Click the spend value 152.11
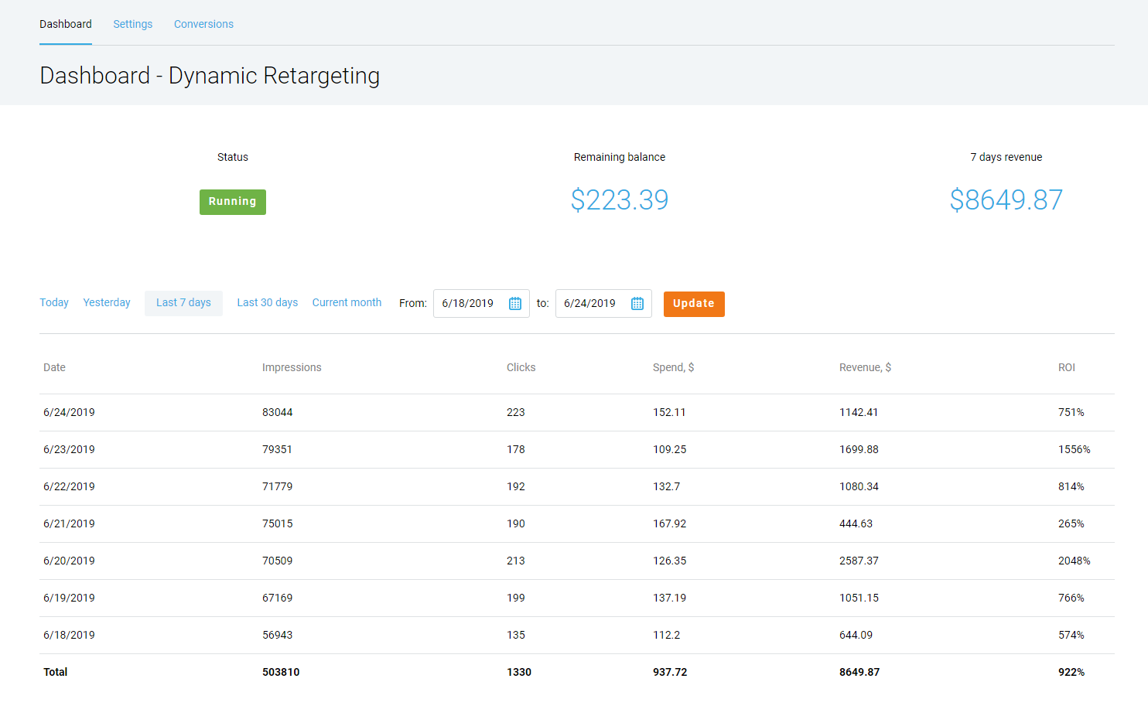The height and width of the screenshot is (716, 1148). (669, 412)
